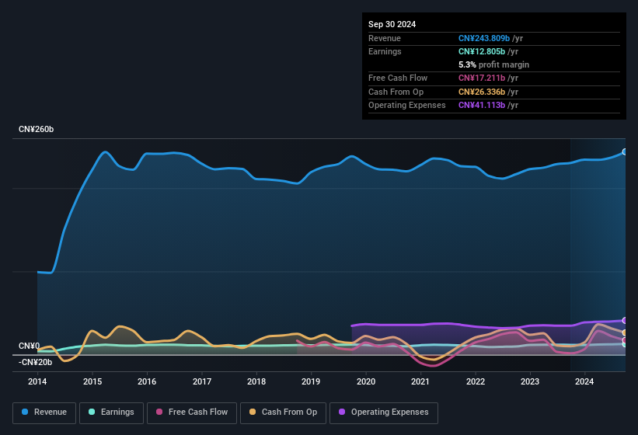
Task: Click the blue Revenue endpoint marker on the chart
Action: (624, 152)
